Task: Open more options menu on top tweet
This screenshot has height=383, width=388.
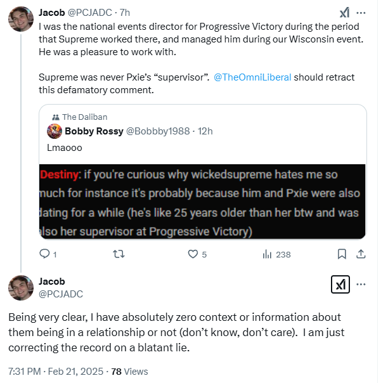Action: coord(361,13)
